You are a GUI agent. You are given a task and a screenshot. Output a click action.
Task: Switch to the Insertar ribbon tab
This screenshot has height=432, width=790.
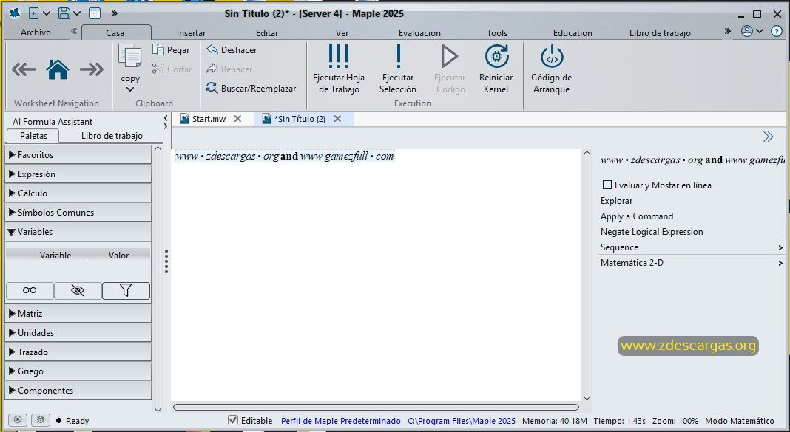coord(191,33)
